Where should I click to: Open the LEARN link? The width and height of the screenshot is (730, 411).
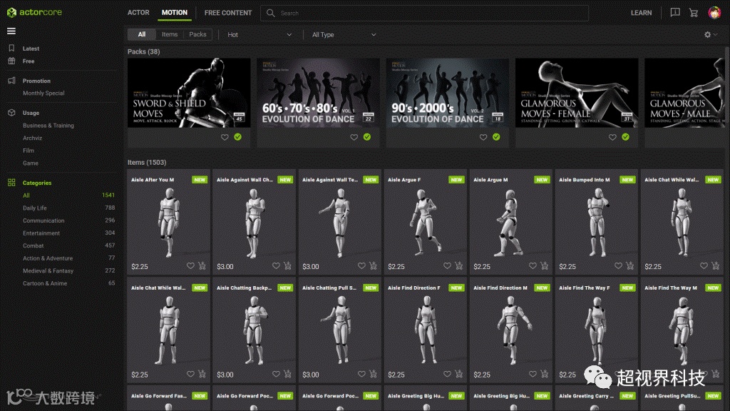(x=641, y=13)
